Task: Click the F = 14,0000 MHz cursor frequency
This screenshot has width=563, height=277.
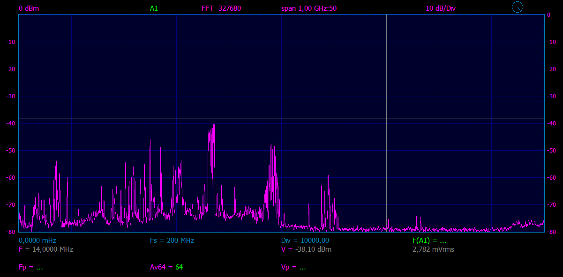Action: pos(46,249)
